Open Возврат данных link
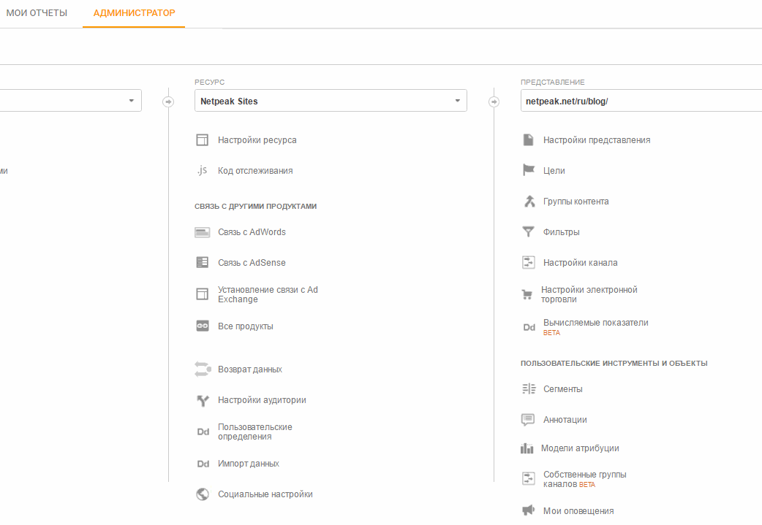 click(250, 369)
